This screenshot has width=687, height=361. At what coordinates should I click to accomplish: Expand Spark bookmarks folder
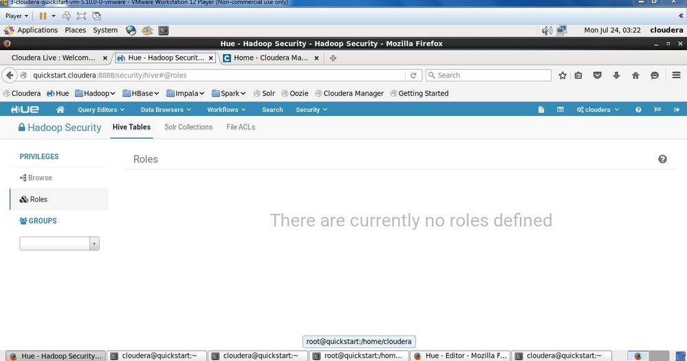pyautogui.click(x=229, y=93)
